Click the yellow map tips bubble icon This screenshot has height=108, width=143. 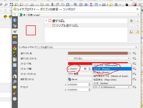click(111, 4)
